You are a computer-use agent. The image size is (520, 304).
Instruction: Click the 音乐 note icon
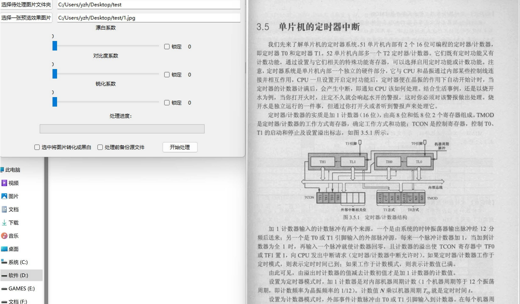4,236
